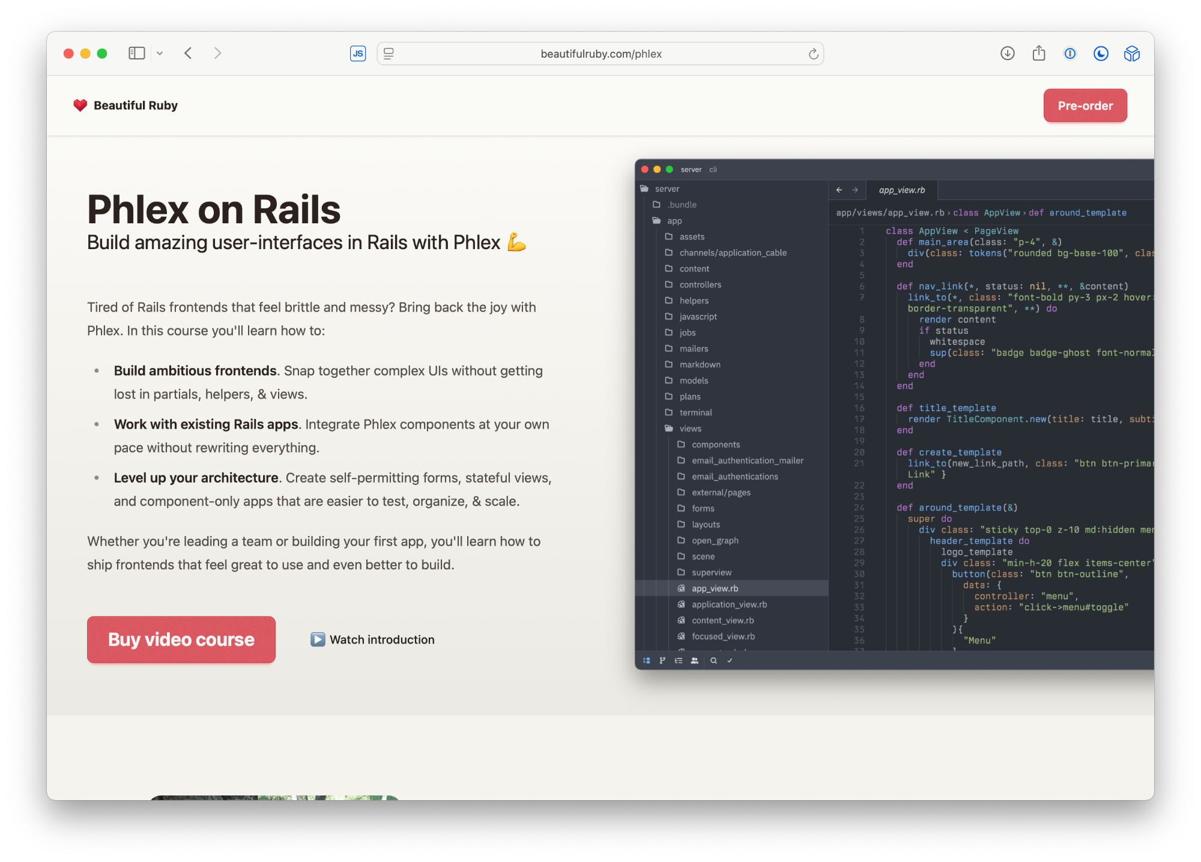The height and width of the screenshot is (862, 1201).
Task: Click the diagnostics checkmark icon
Action: (x=730, y=660)
